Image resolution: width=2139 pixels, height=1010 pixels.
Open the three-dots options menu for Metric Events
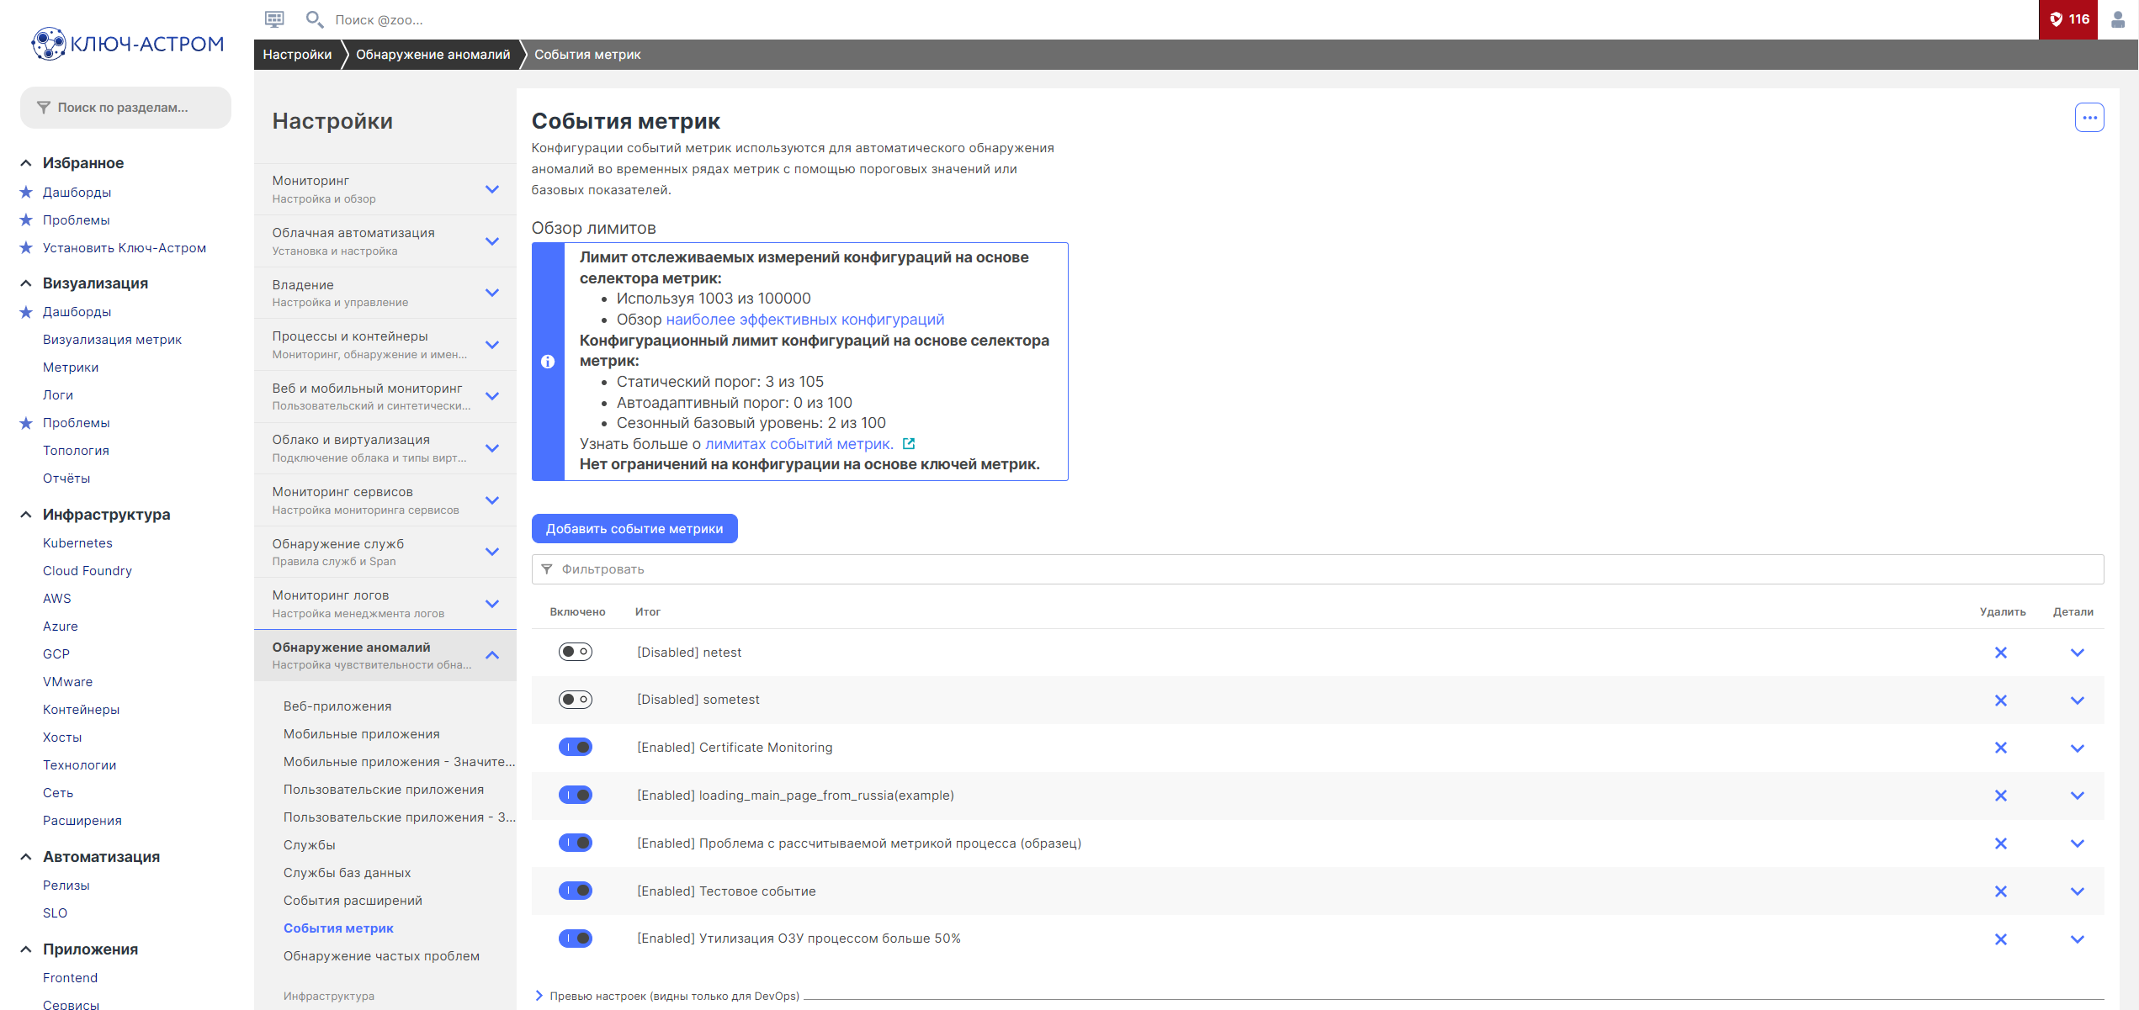click(x=2089, y=118)
